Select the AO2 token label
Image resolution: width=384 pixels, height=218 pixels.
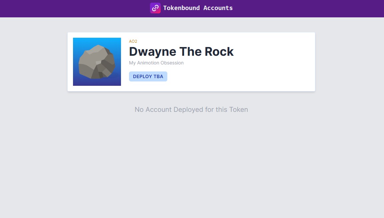133,41
